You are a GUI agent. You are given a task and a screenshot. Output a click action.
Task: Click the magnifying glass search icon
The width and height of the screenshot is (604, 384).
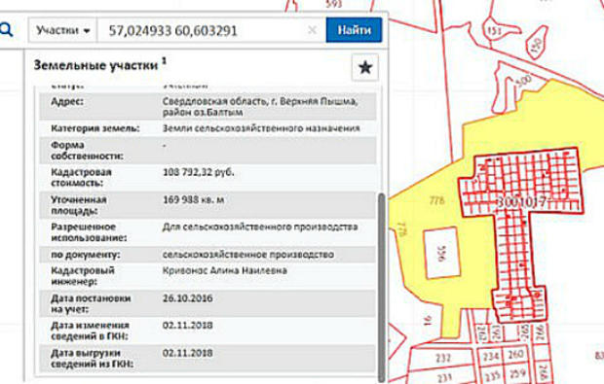(x=6, y=29)
